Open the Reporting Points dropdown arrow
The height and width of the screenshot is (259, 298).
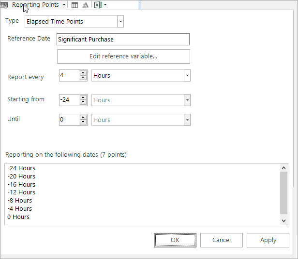[x=64, y=4]
